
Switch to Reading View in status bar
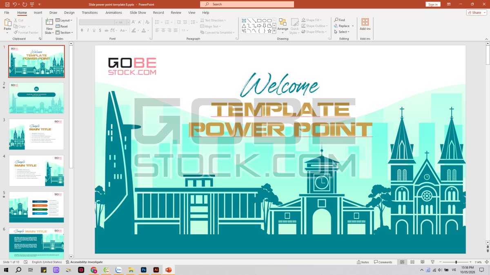(422, 262)
